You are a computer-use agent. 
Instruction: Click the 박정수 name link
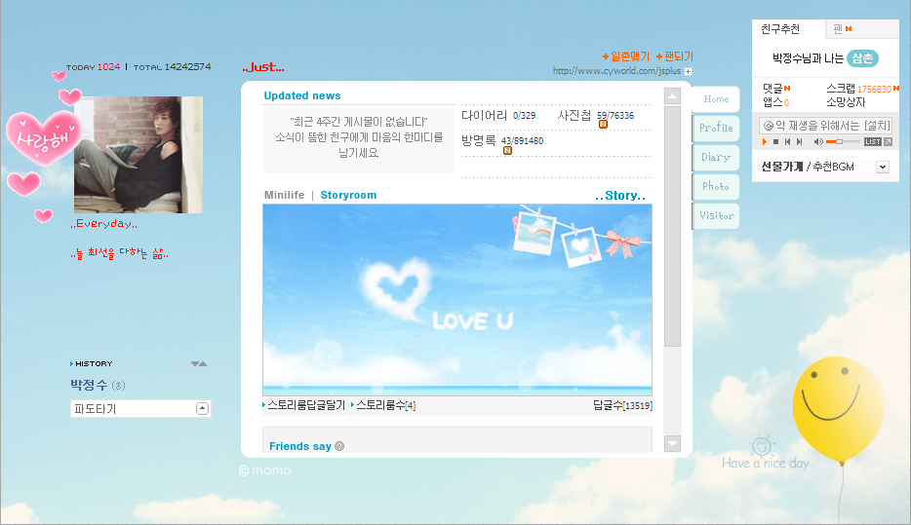[x=89, y=385]
